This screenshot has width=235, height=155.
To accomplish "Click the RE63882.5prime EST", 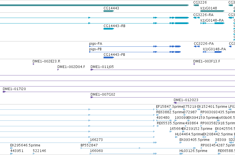I will coord(157,115).
